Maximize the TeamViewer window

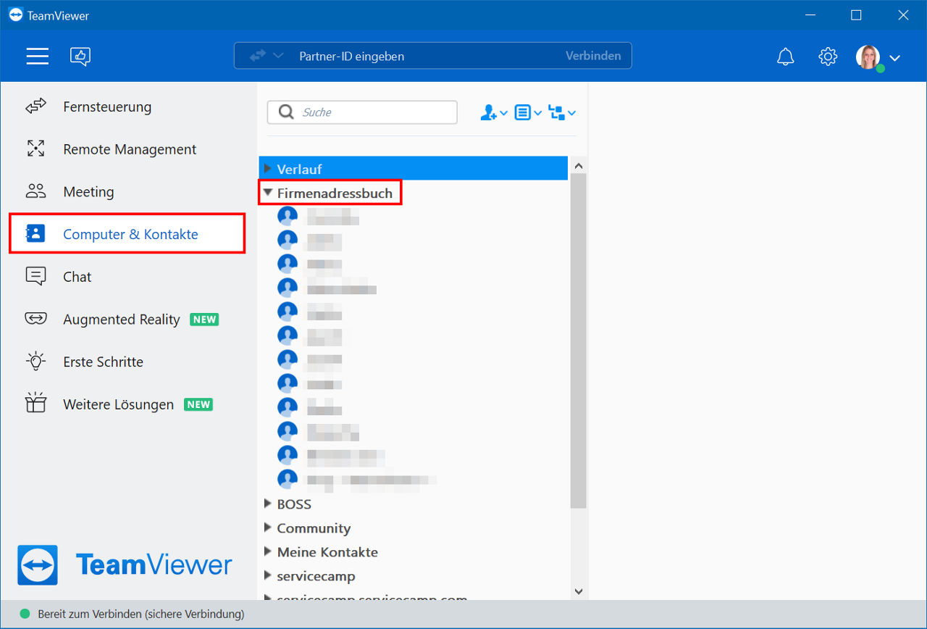(856, 14)
